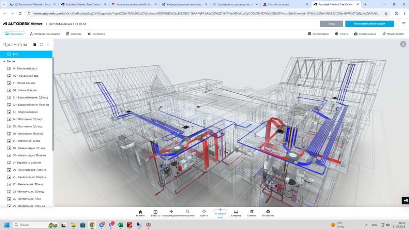Choose the zoom magnifier tool
409x230 pixels.
(x=187, y=213)
